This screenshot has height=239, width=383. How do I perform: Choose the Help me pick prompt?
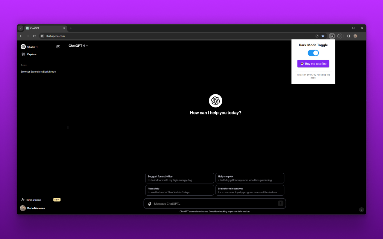[250, 178]
